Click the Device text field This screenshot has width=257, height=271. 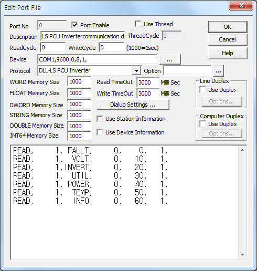[97, 59]
